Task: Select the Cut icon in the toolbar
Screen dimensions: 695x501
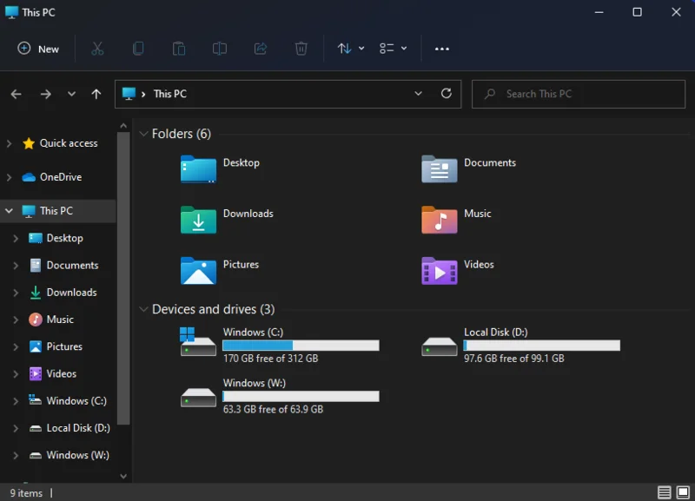Action: (x=97, y=49)
